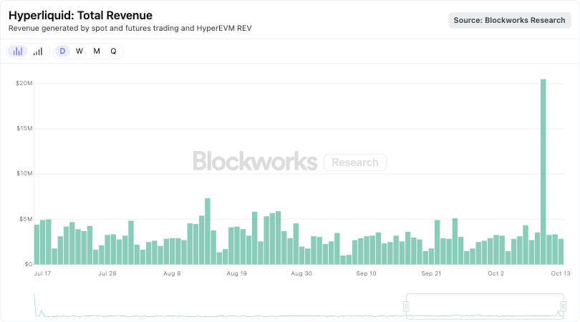This screenshot has height=322, width=580.
Task: Click the 'Sep 10' x-axis label
Action: pos(366,273)
